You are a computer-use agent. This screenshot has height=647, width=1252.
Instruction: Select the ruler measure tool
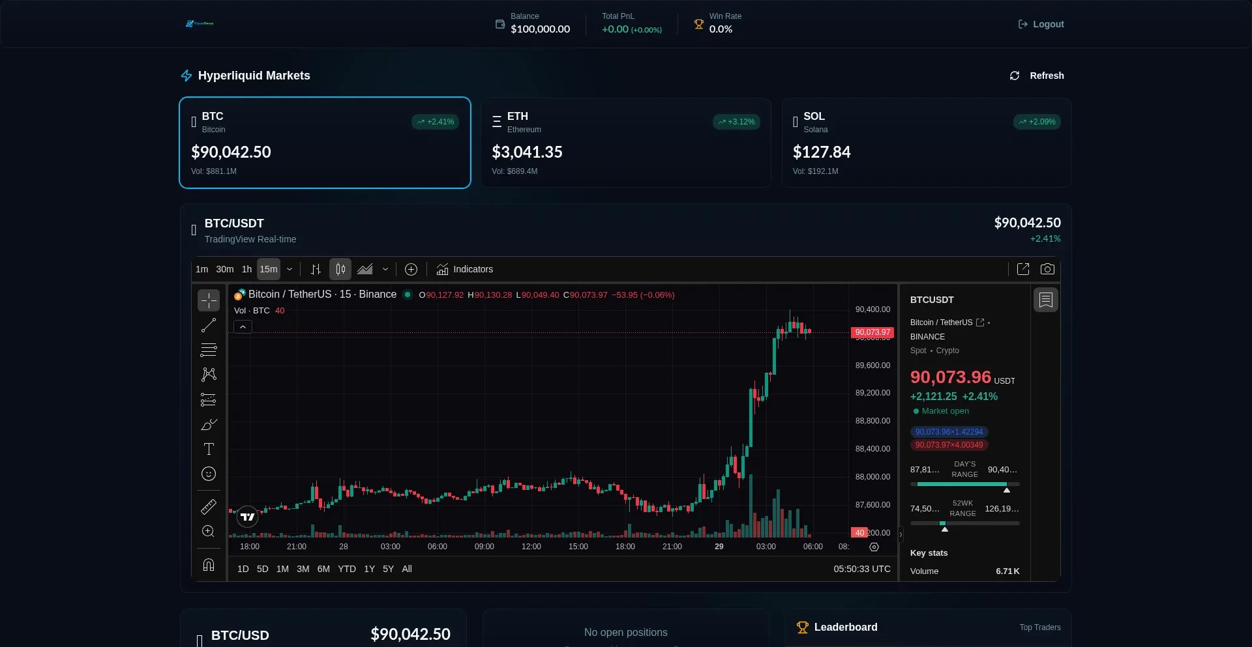[x=209, y=506]
